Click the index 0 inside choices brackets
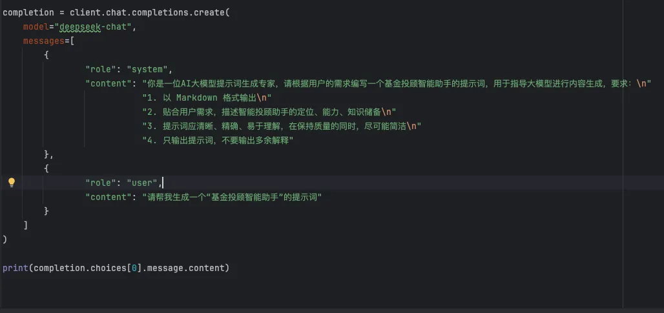664x313 pixels. coord(134,268)
